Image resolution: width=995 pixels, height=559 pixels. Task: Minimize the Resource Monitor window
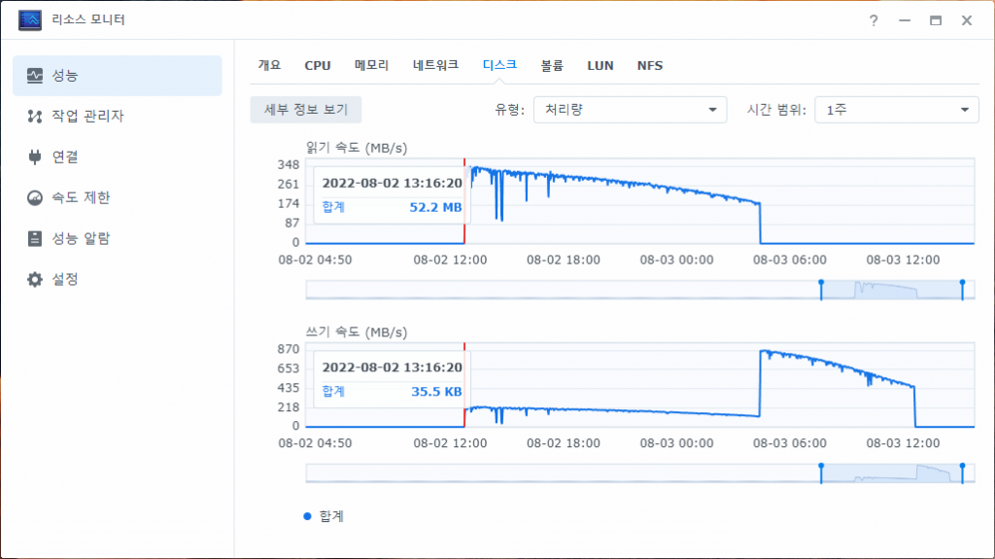[x=905, y=20]
